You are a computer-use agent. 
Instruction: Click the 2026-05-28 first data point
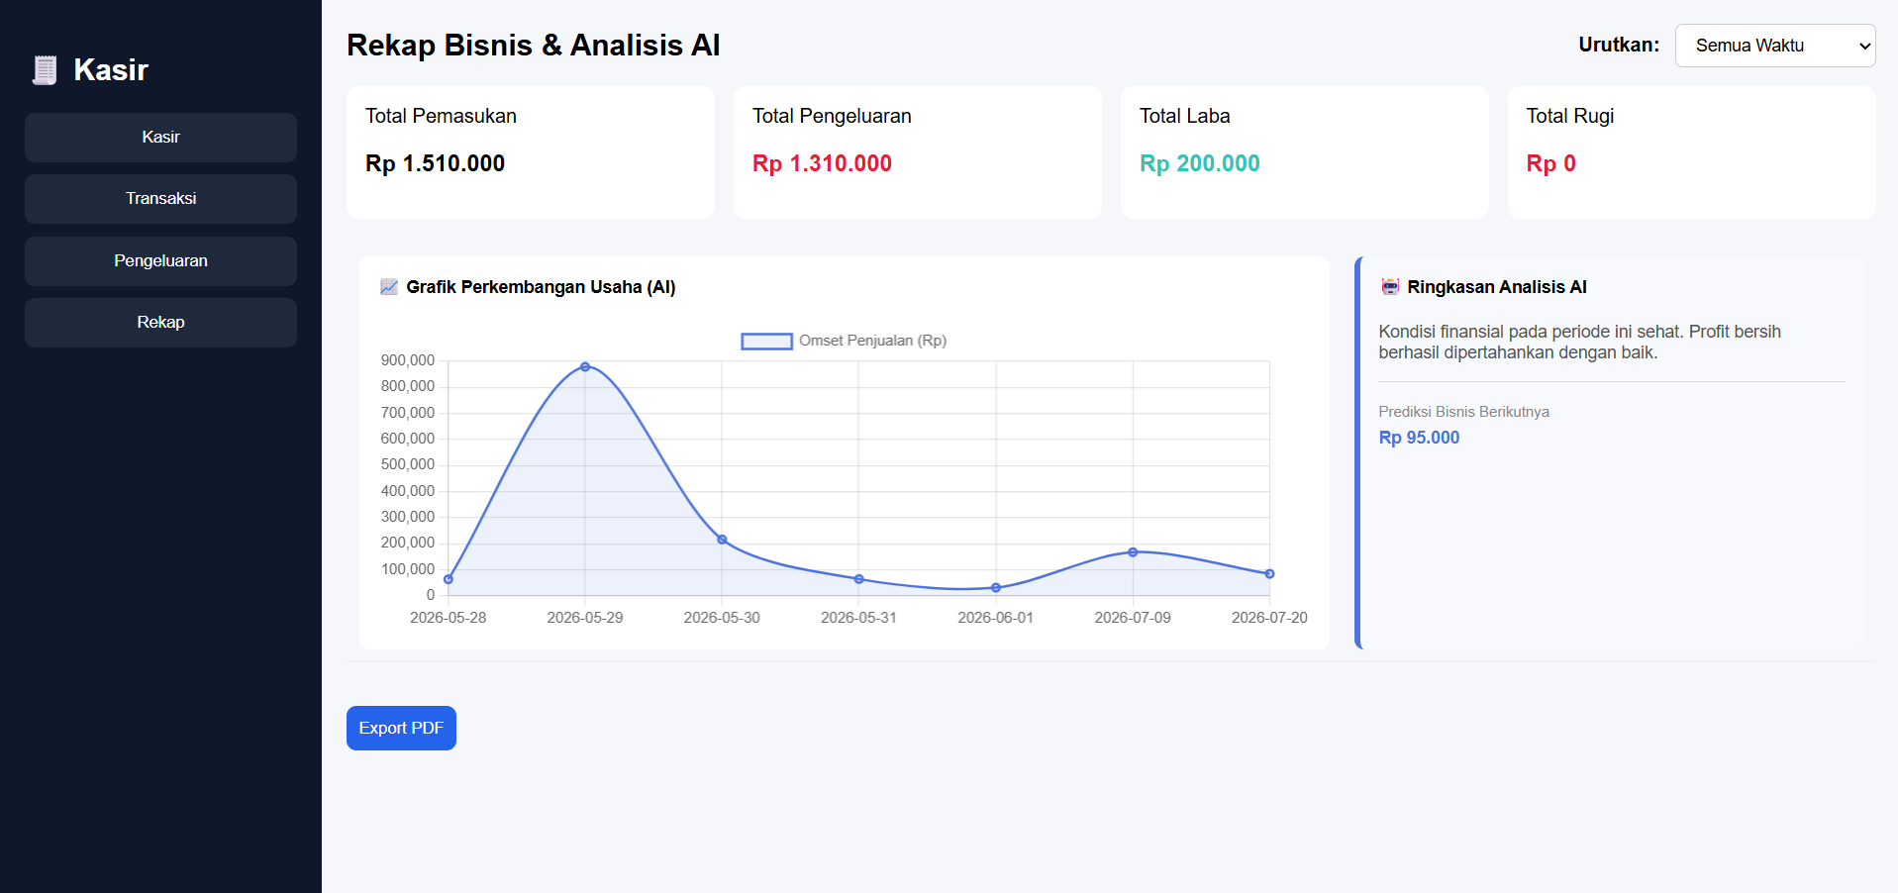pyautogui.click(x=449, y=579)
